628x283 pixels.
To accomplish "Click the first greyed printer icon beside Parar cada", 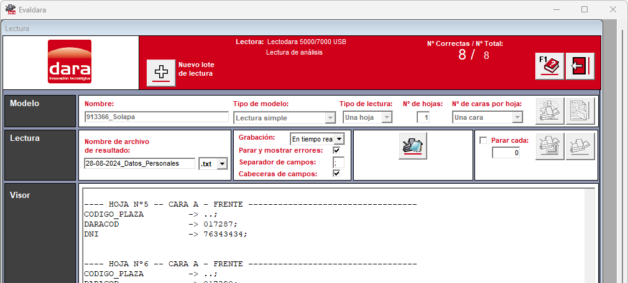I will tap(550, 146).
